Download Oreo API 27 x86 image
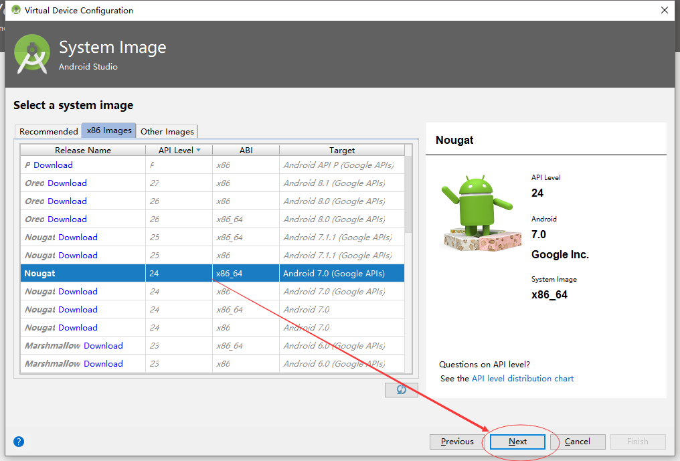The image size is (680, 461). pos(67,183)
